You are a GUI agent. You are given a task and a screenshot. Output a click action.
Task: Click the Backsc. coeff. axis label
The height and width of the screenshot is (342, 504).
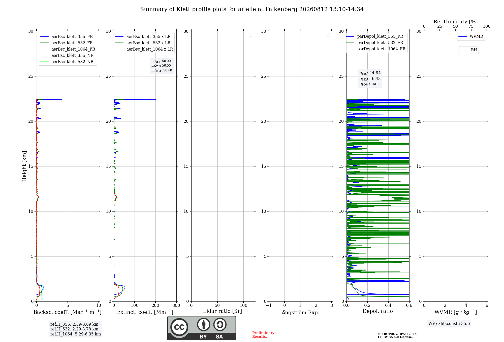tap(68, 312)
